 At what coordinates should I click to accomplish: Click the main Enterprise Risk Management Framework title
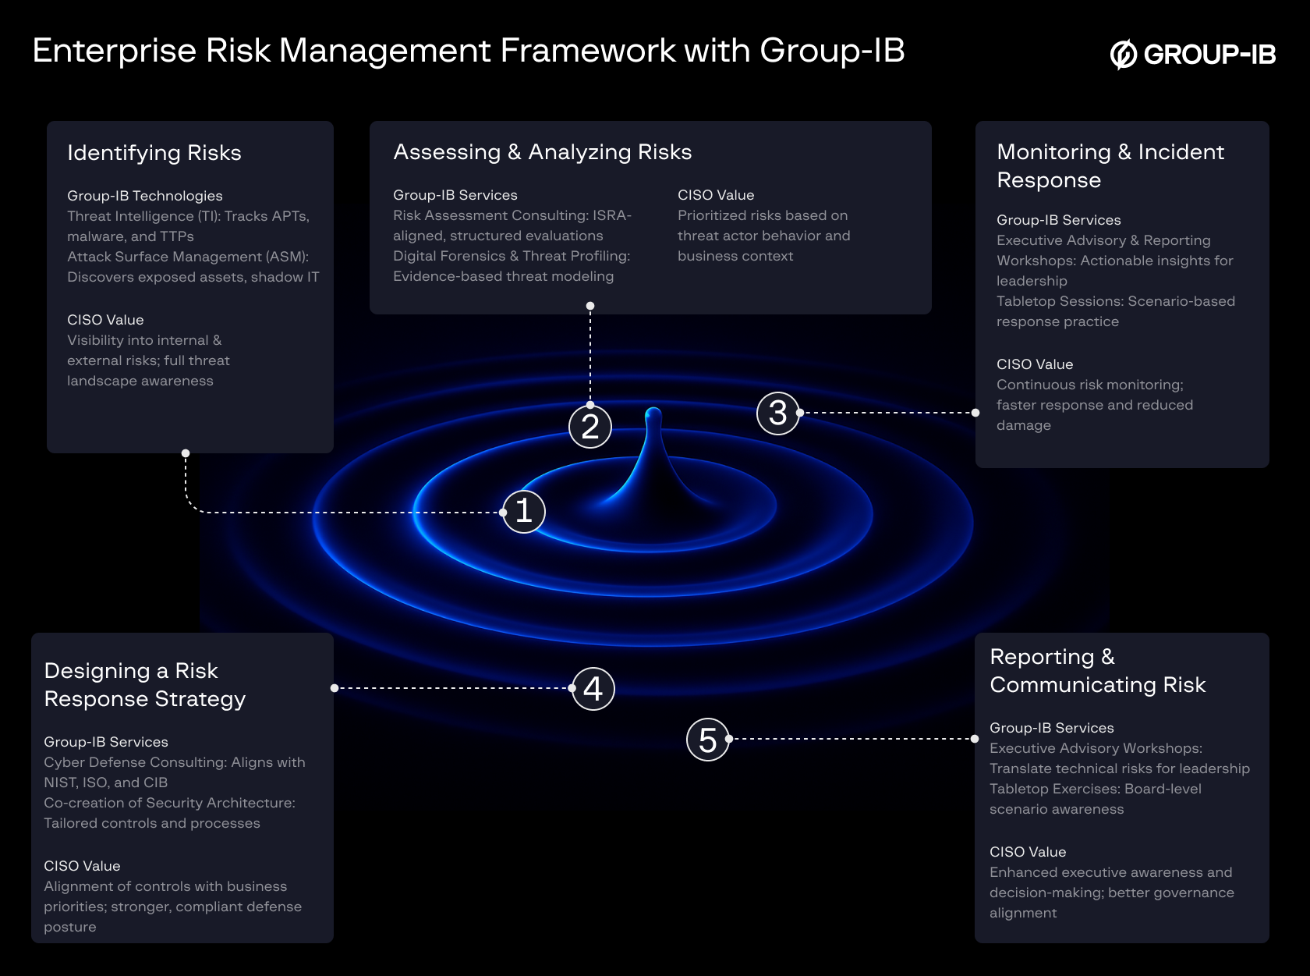[468, 51]
